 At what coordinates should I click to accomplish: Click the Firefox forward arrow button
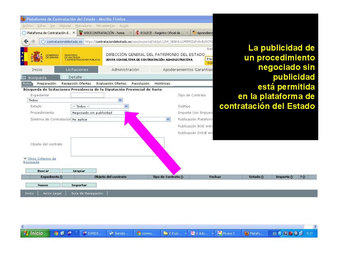tap(33, 41)
